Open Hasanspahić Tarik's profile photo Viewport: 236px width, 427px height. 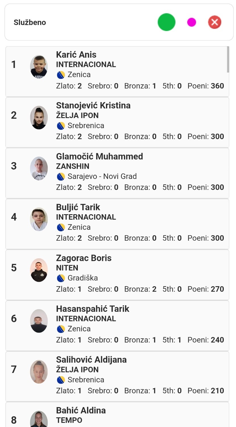[39, 321]
